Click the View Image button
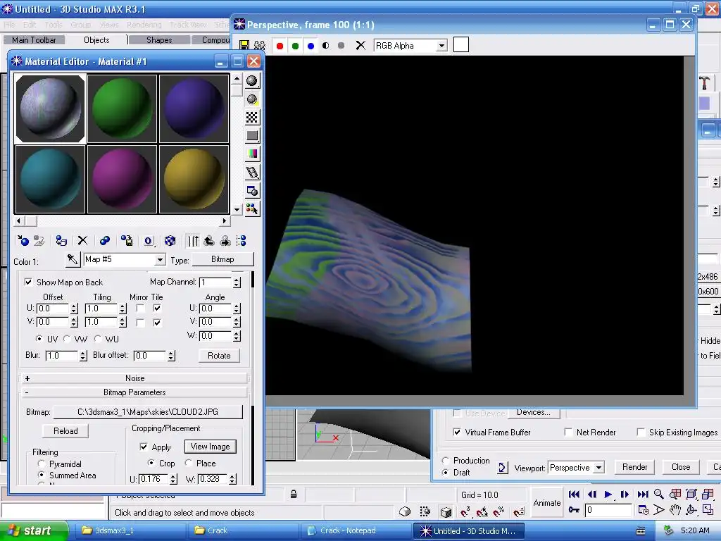Image resolution: width=721 pixels, height=541 pixels. click(x=210, y=447)
